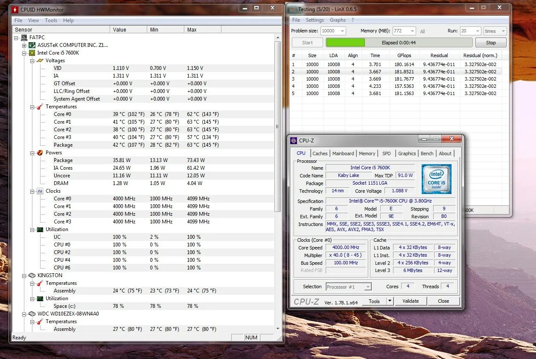Click the WDC WD10EZEX hard drive icon
This screenshot has width=536, height=359.
pos(32,314)
